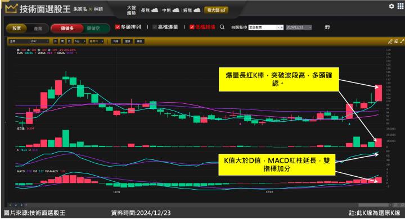Go to chart page 2

pyautogui.click(x=16, y=205)
